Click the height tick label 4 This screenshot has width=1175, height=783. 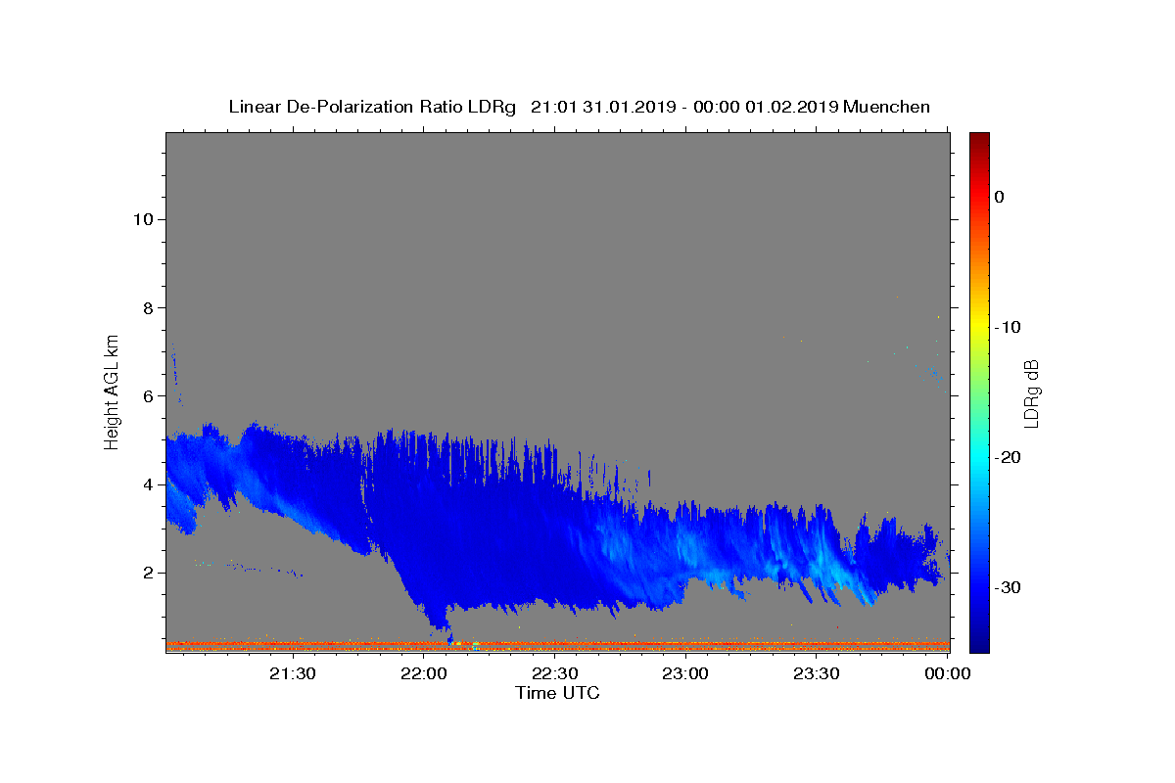pos(149,484)
